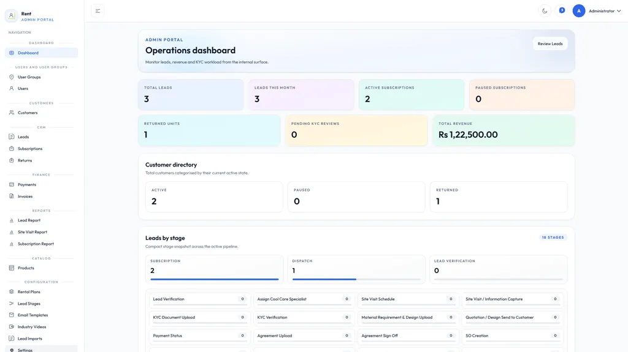Open the Rental Plans link
The height and width of the screenshot is (352, 628).
pos(41,291)
